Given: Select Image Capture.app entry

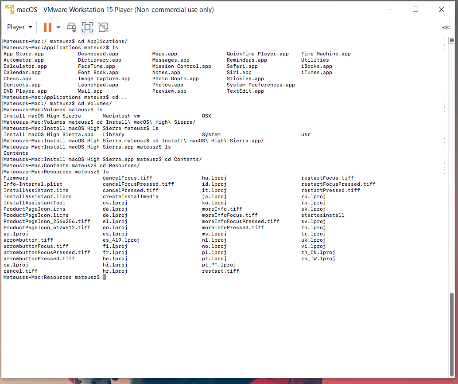Looking at the screenshot, I should coord(104,78).
